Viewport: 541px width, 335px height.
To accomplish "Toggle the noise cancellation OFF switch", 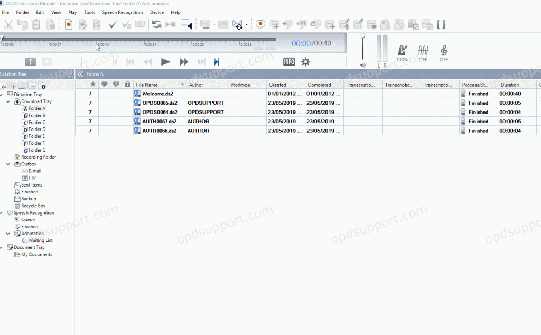I will 422,52.
